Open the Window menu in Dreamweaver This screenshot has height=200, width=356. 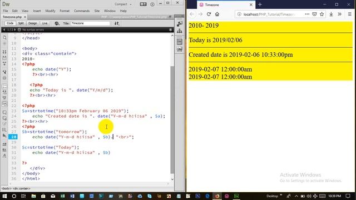tap(110, 11)
